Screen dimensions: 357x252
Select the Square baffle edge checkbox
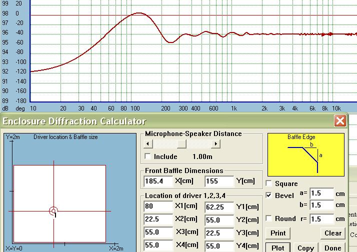tap(269, 183)
